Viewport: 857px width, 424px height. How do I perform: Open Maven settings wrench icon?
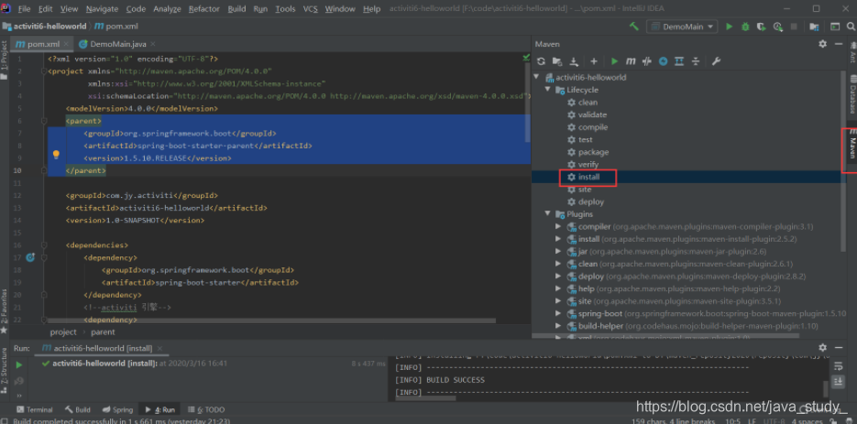tap(716, 61)
